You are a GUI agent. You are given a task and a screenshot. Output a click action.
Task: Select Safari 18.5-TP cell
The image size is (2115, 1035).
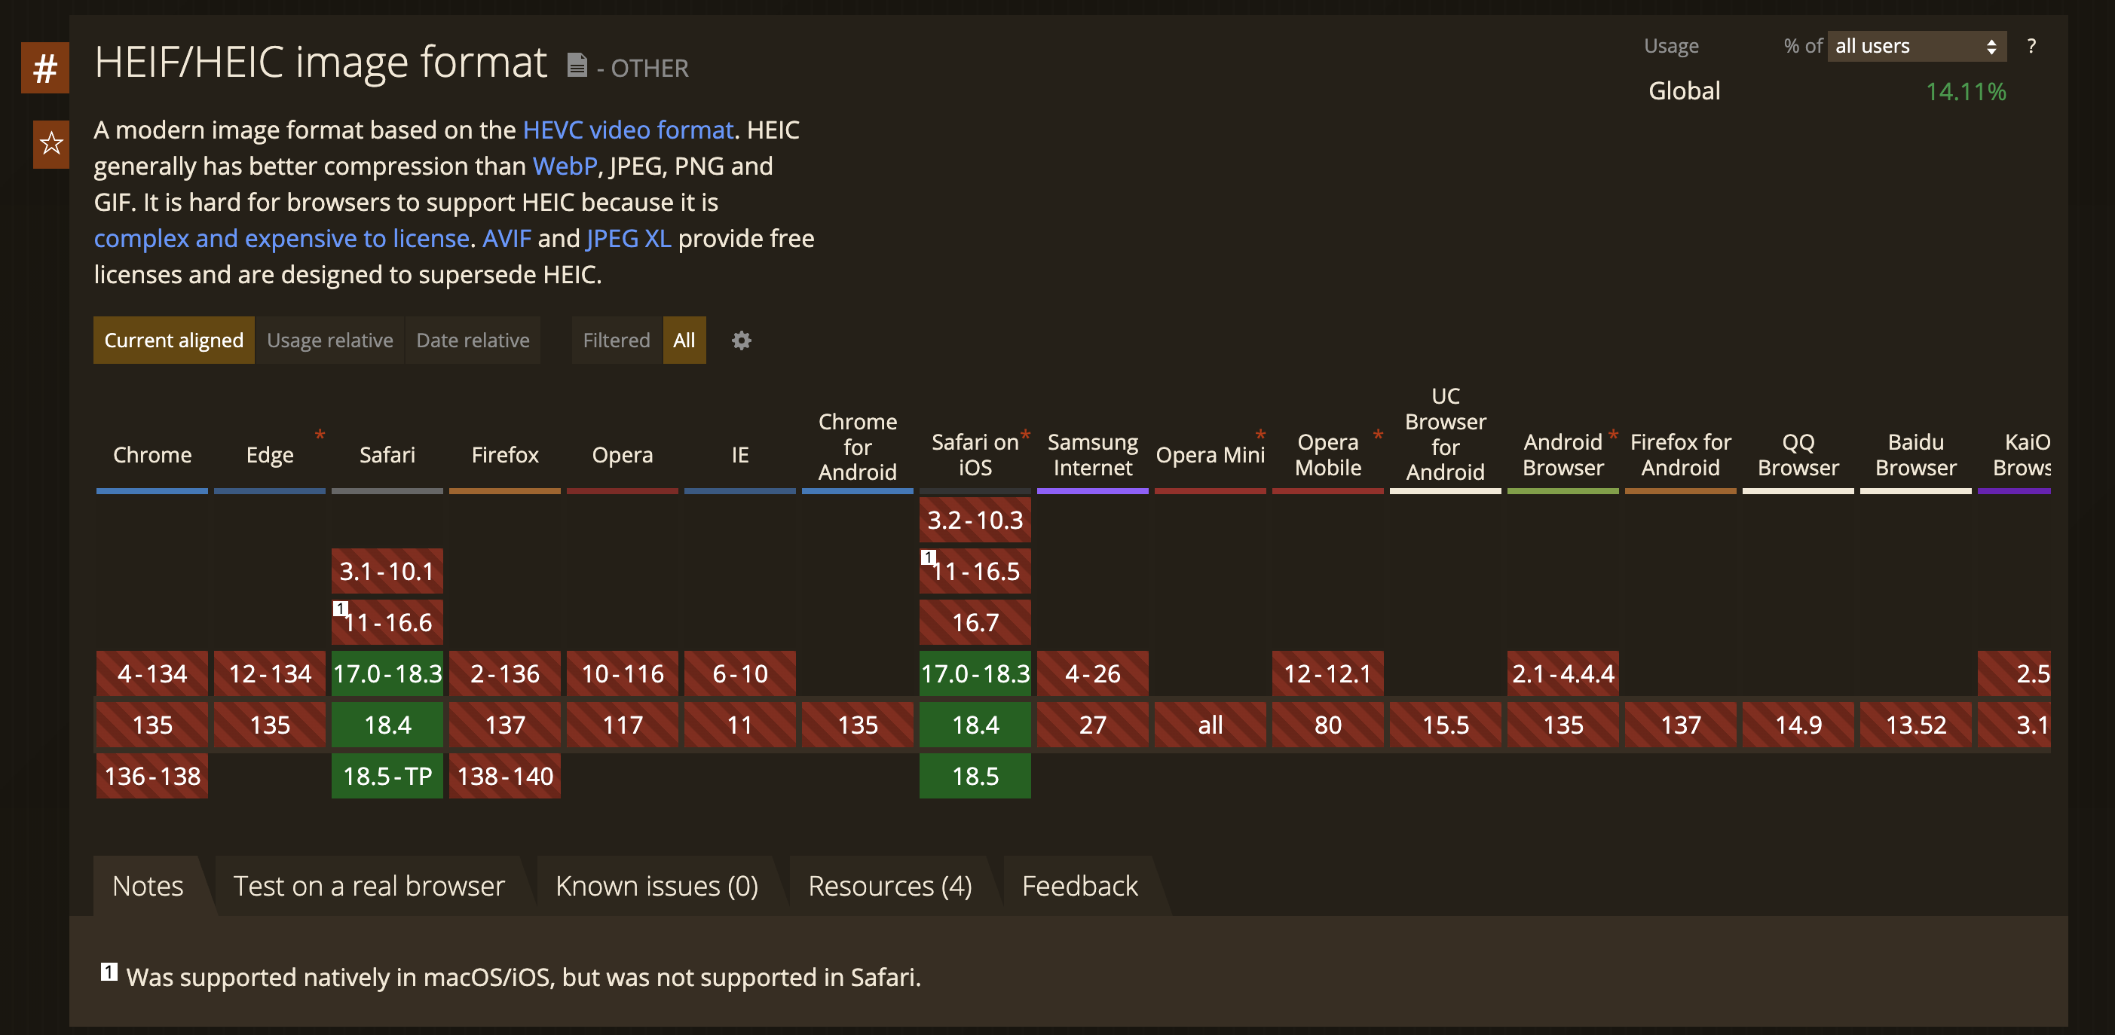[x=387, y=777]
